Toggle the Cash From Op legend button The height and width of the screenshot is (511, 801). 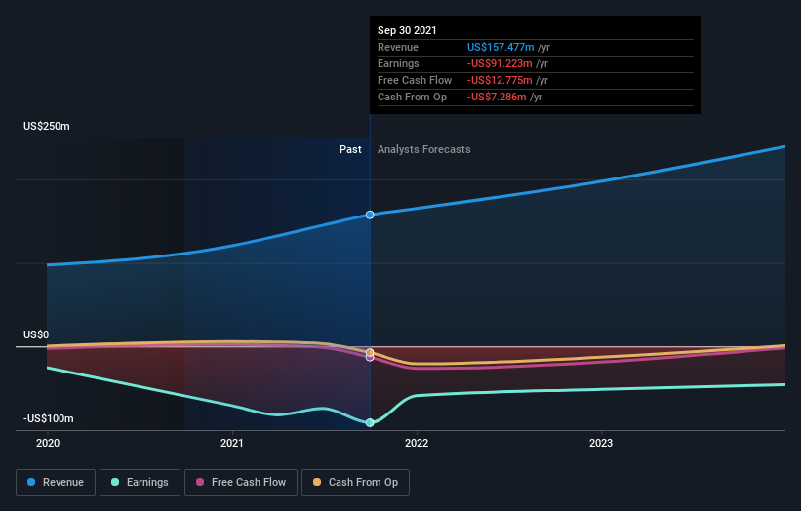coord(355,483)
